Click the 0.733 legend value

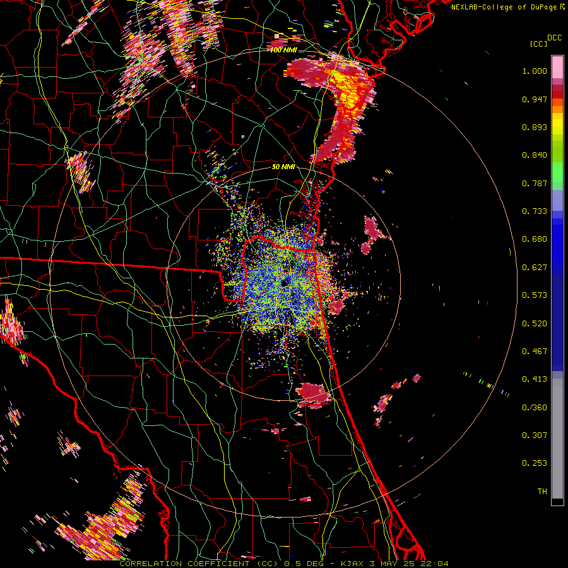(535, 211)
